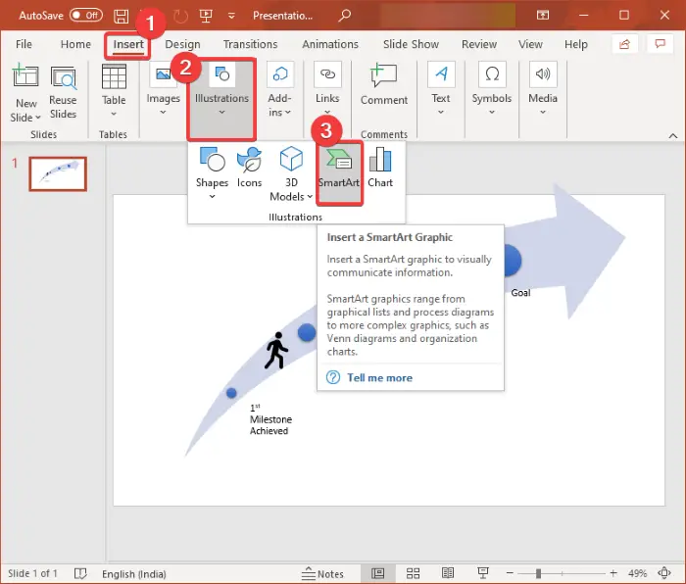The image size is (686, 584).
Task: Click the zoom out minus button
Action: [510, 573]
